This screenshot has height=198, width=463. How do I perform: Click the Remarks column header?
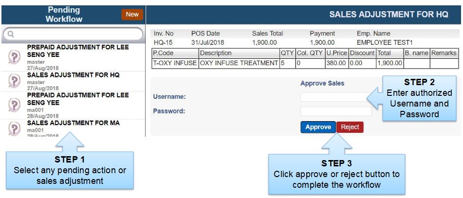(444, 53)
